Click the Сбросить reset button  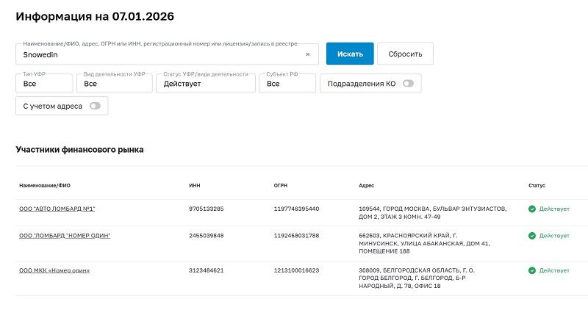(x=405, y=54)
